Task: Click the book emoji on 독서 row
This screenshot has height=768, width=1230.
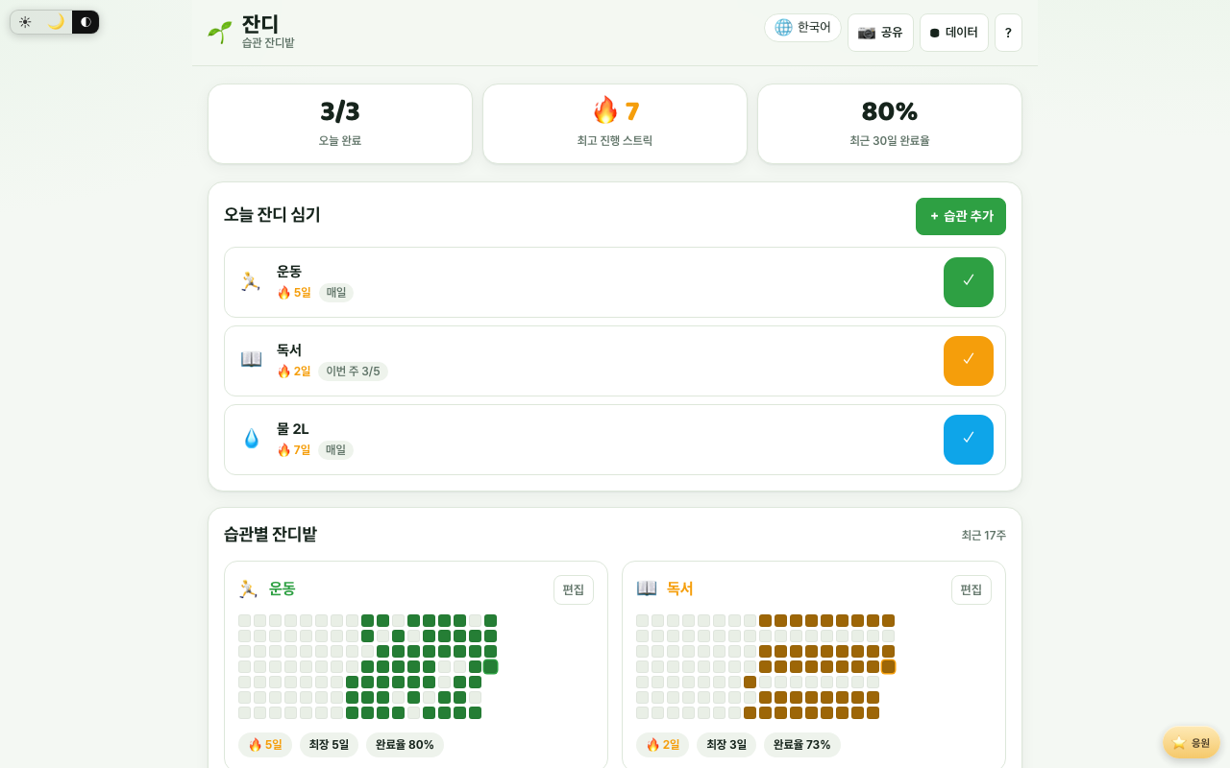Action: pyautogui.click(x=251, y=360)
